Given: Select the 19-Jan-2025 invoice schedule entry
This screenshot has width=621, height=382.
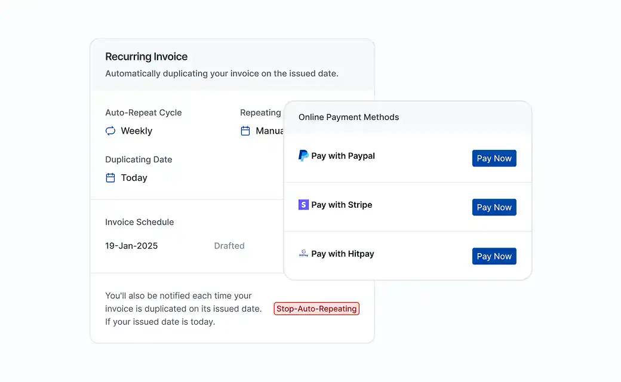Looking at the screenshot, I should (x=131, y=246).
